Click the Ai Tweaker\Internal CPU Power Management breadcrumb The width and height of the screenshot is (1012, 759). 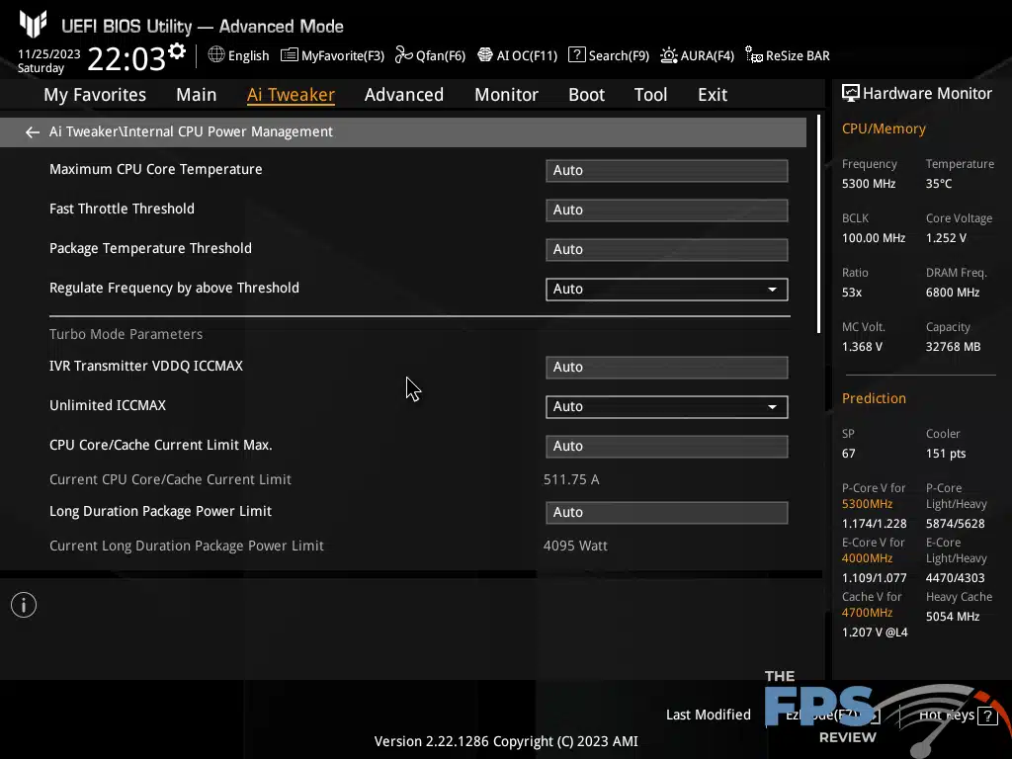coord(191,131)
